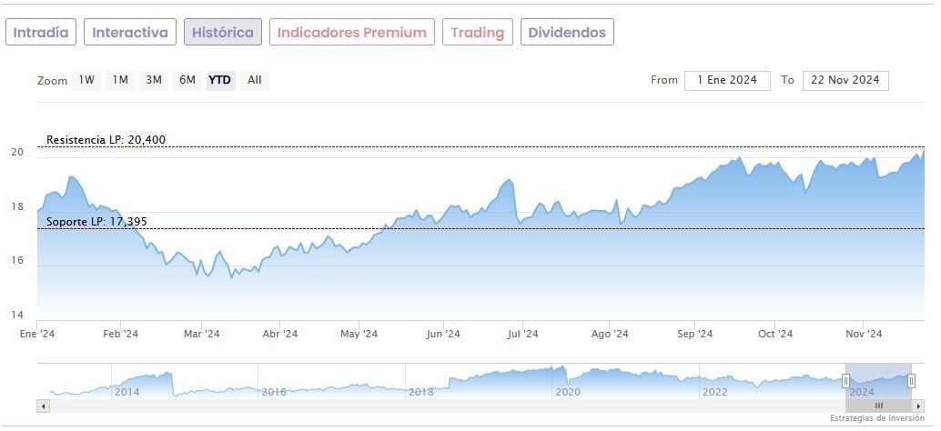Open Indicadores Premium tab
This screenshot has height=431, width=941.
click(351, 33)
